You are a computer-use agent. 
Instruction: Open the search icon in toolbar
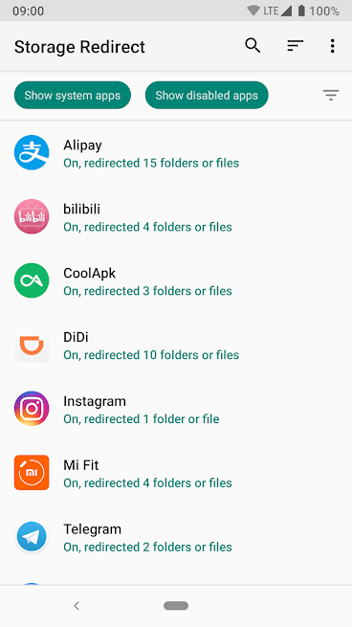[253, 46]
